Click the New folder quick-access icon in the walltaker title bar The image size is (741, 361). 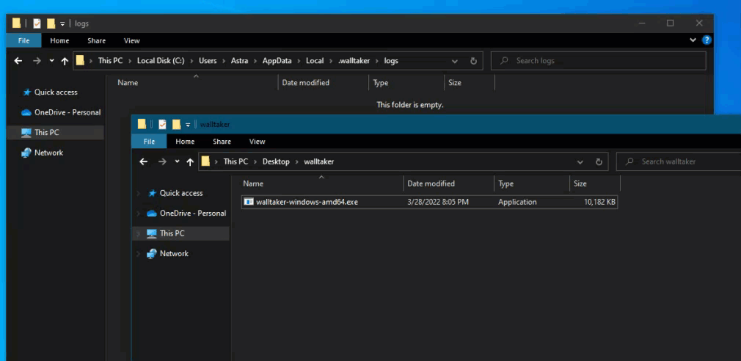(176, 124)
